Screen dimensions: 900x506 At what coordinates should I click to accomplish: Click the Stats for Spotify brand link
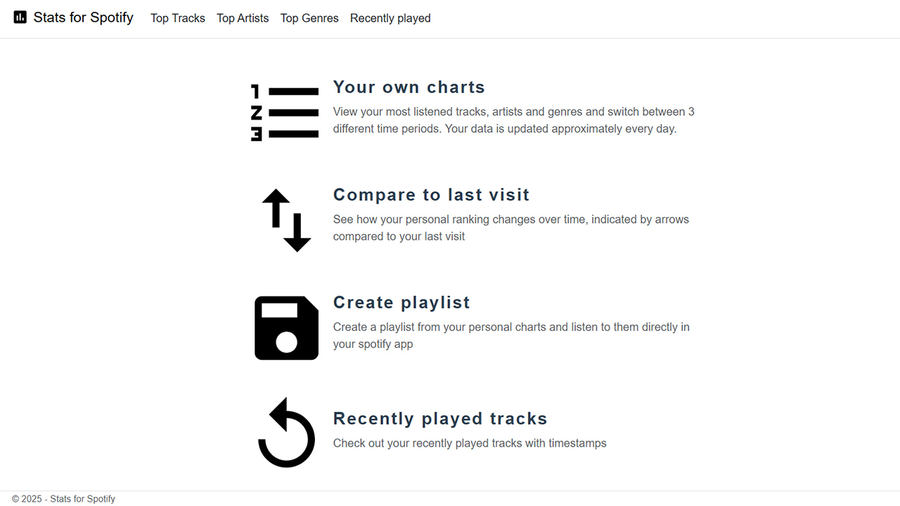pyautogui.click(x=73, y=17)
